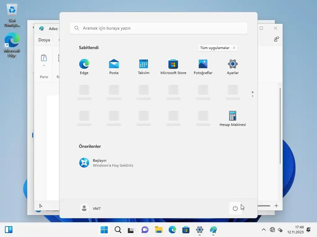Switch to Settings gear on taskbar

pos(200,230)
